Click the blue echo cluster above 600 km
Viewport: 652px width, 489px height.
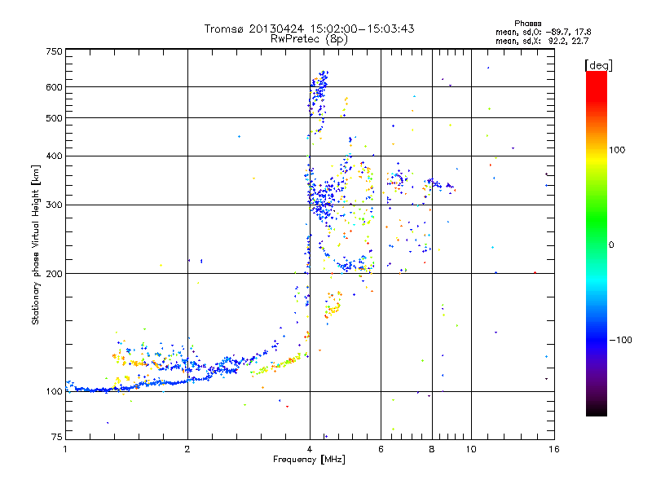click(319, 79)
